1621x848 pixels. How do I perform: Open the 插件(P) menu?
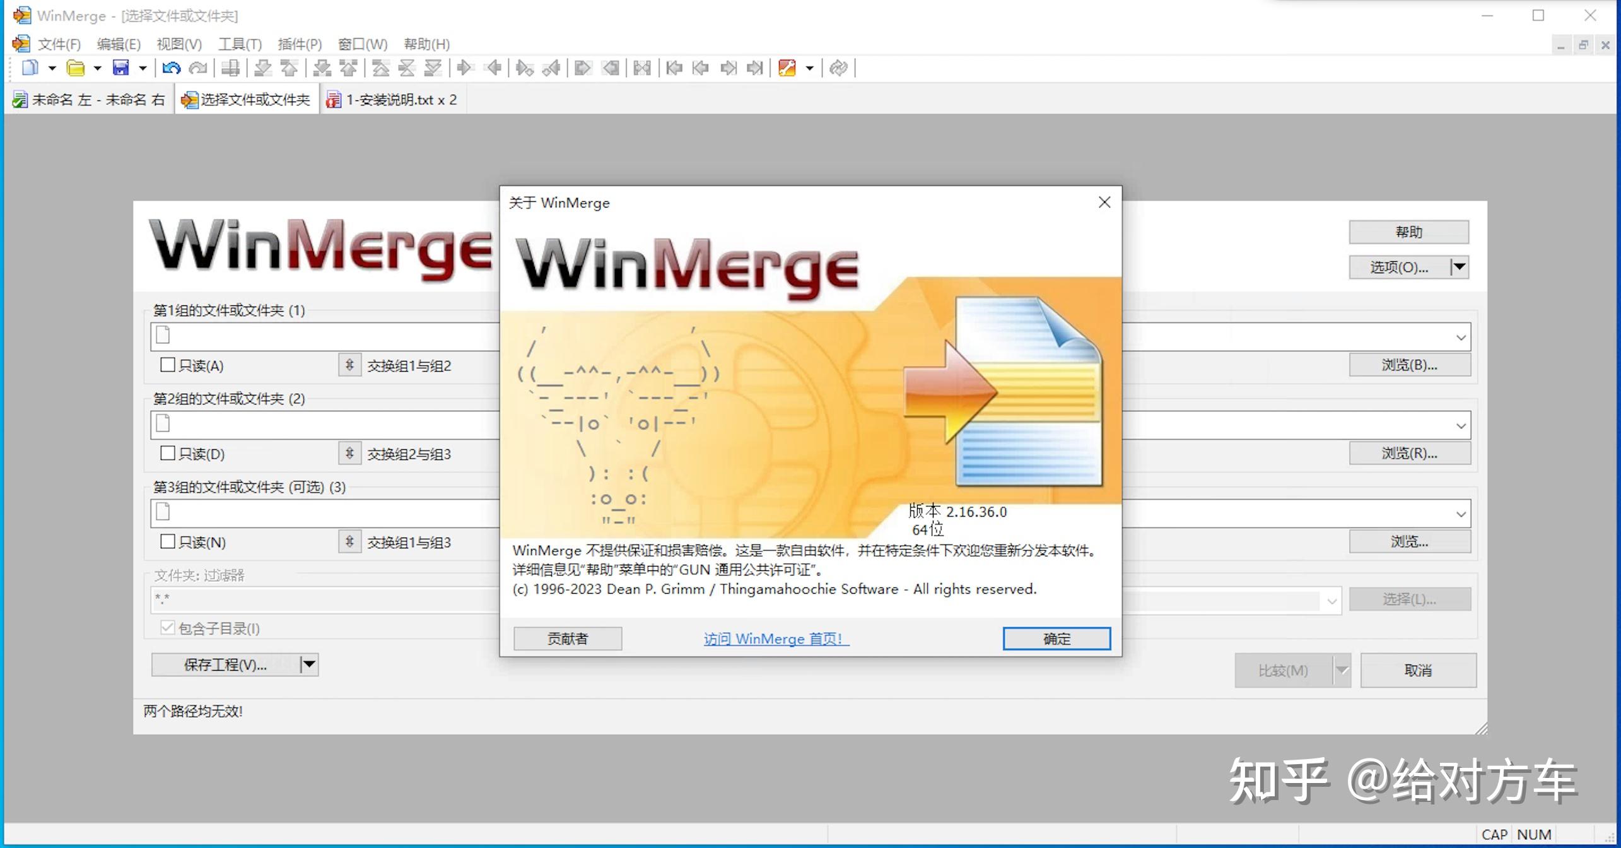300,44
